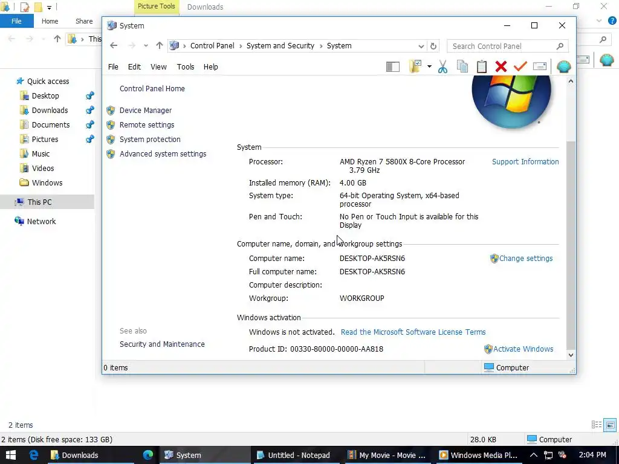Open Windows Media Player from taskbar
Image resolution: width=619 pixels, height=464 pixels.
coord(478,456)
